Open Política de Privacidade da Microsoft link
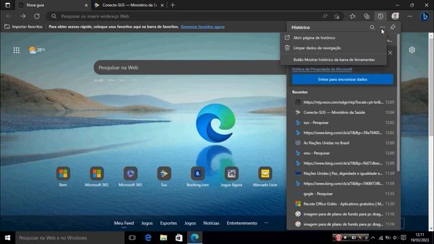434x244 pixels. 322,69
